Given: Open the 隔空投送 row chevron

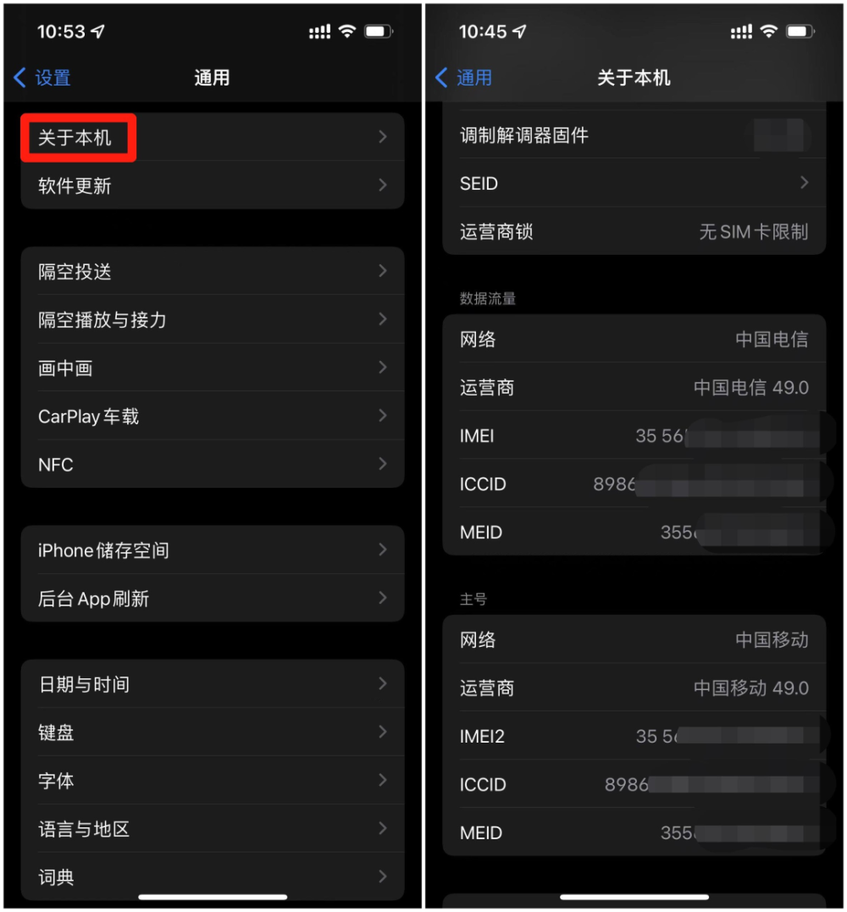Looking at the screenshot, I should [x=382, y=271].
